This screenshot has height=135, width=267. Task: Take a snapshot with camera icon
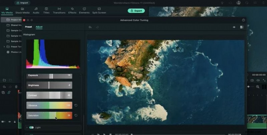pyautogui.click(x=252, y=80)
